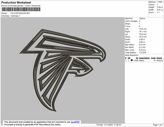Screen dimensions: 164x127
Task: Click the 'Page 1 of 1' footer text
Action: point(158,125)
